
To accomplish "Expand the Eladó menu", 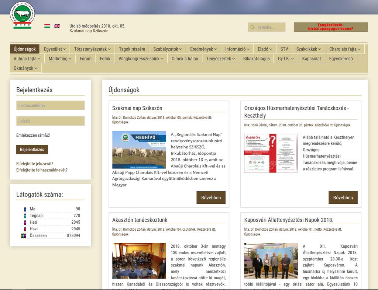I will click(265, 49).
